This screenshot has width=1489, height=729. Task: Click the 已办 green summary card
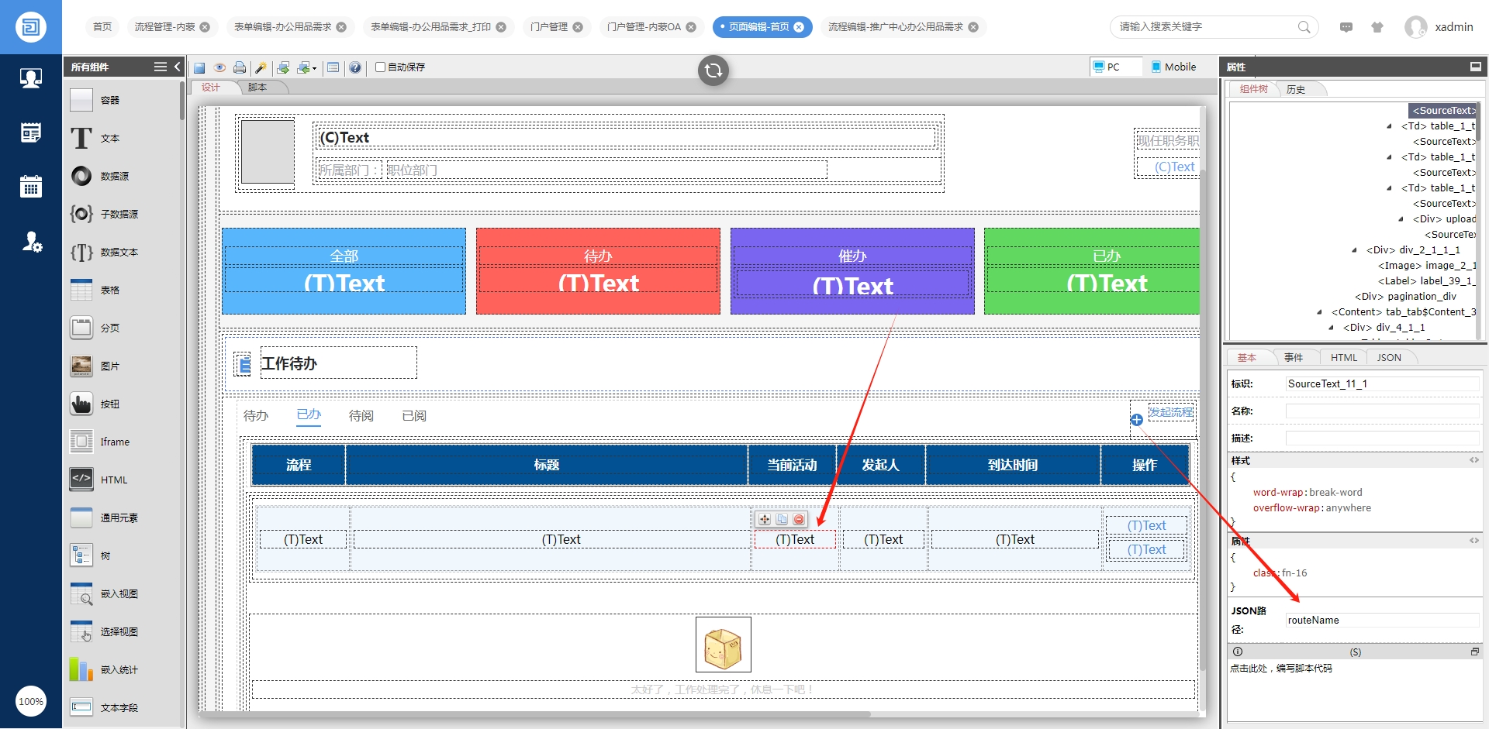[x=1091, y=271]
